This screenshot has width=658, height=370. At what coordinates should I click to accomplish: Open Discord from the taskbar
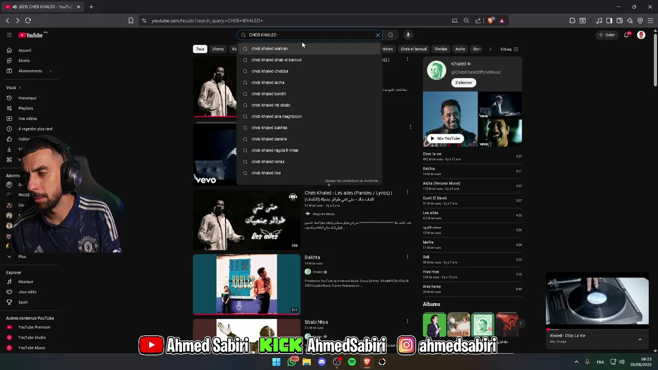322,362
